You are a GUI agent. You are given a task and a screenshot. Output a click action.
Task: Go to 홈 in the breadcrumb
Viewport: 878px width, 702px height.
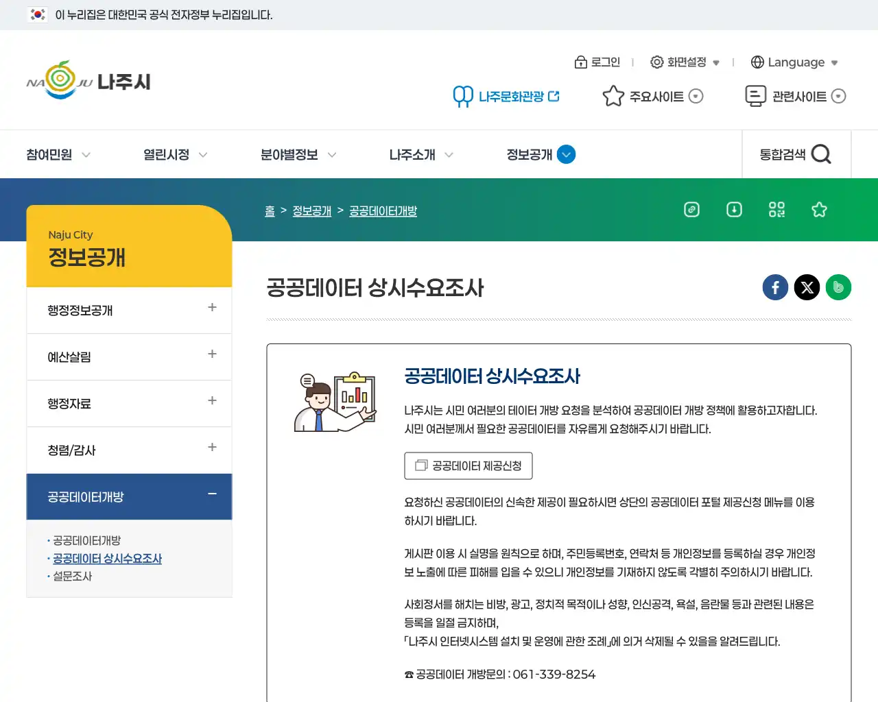click(x=270, y=210)
